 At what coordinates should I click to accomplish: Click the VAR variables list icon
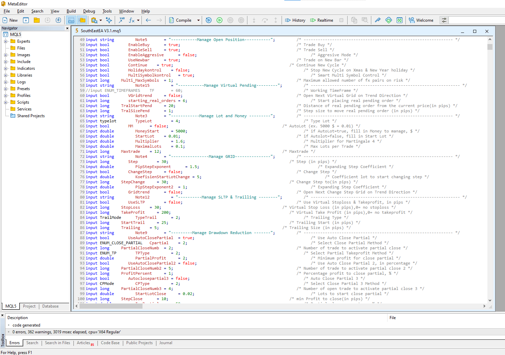(x=122, y=20)
